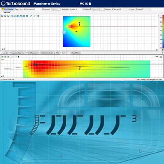Click the second blue view-orientation icon in Top View toolbar

coord(18,16)
